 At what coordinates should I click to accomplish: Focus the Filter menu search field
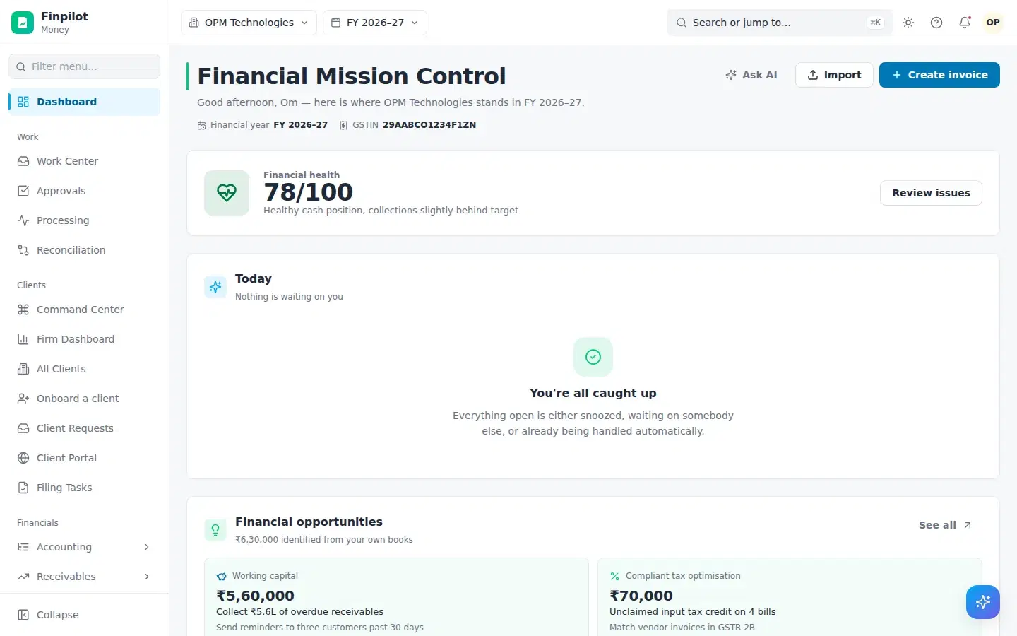tap(84, 66)
